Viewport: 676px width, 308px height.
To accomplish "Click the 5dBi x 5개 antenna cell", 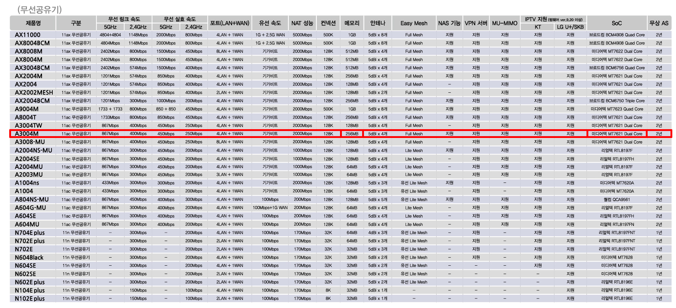I will (x=378, y=199).
